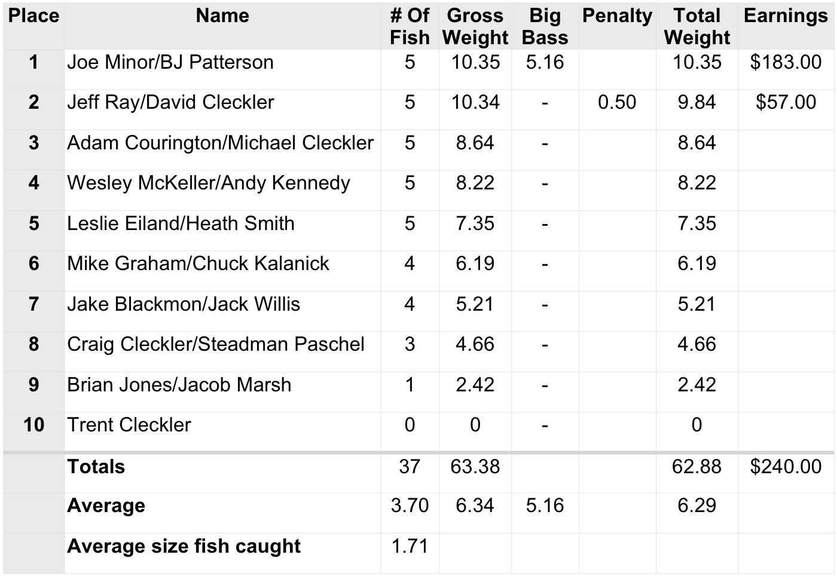Select Jake Blackmon/Jack Willis cell
Screen dimensions: 837x576
184,305
